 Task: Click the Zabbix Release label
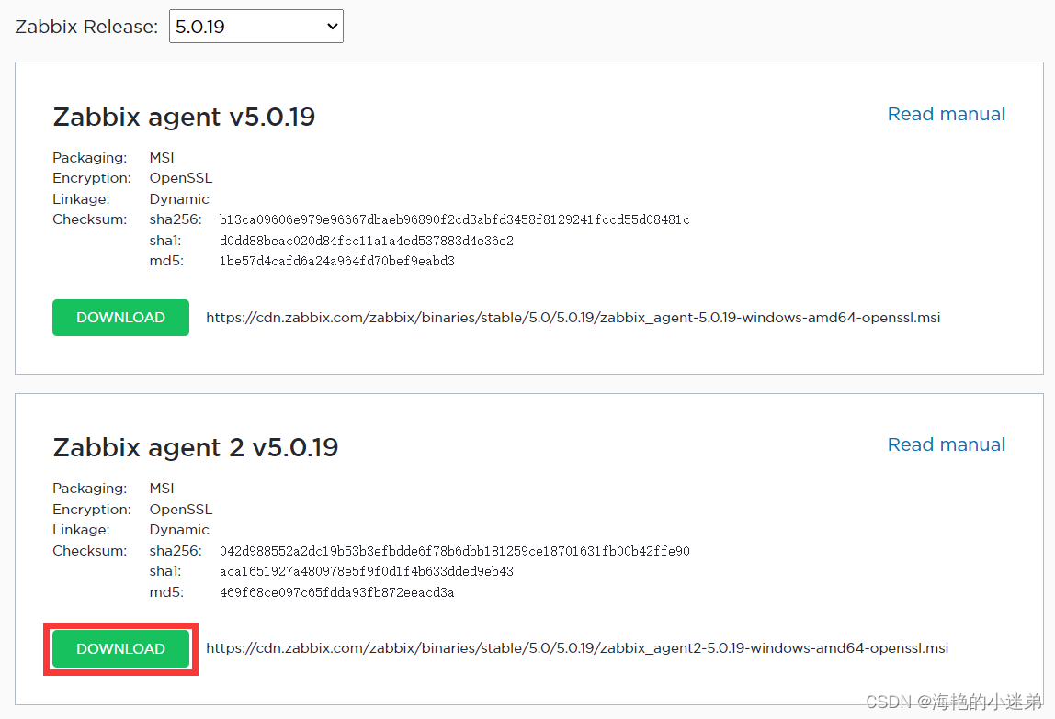[86, 27]
